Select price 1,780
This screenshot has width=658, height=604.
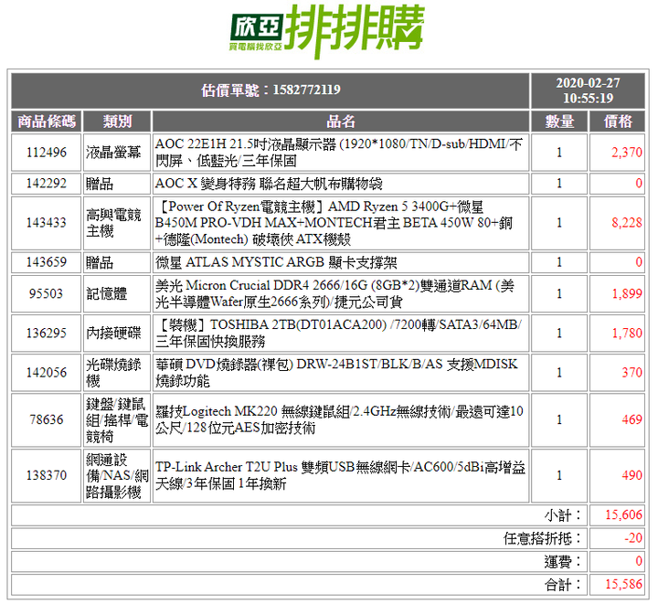point(627,333)
